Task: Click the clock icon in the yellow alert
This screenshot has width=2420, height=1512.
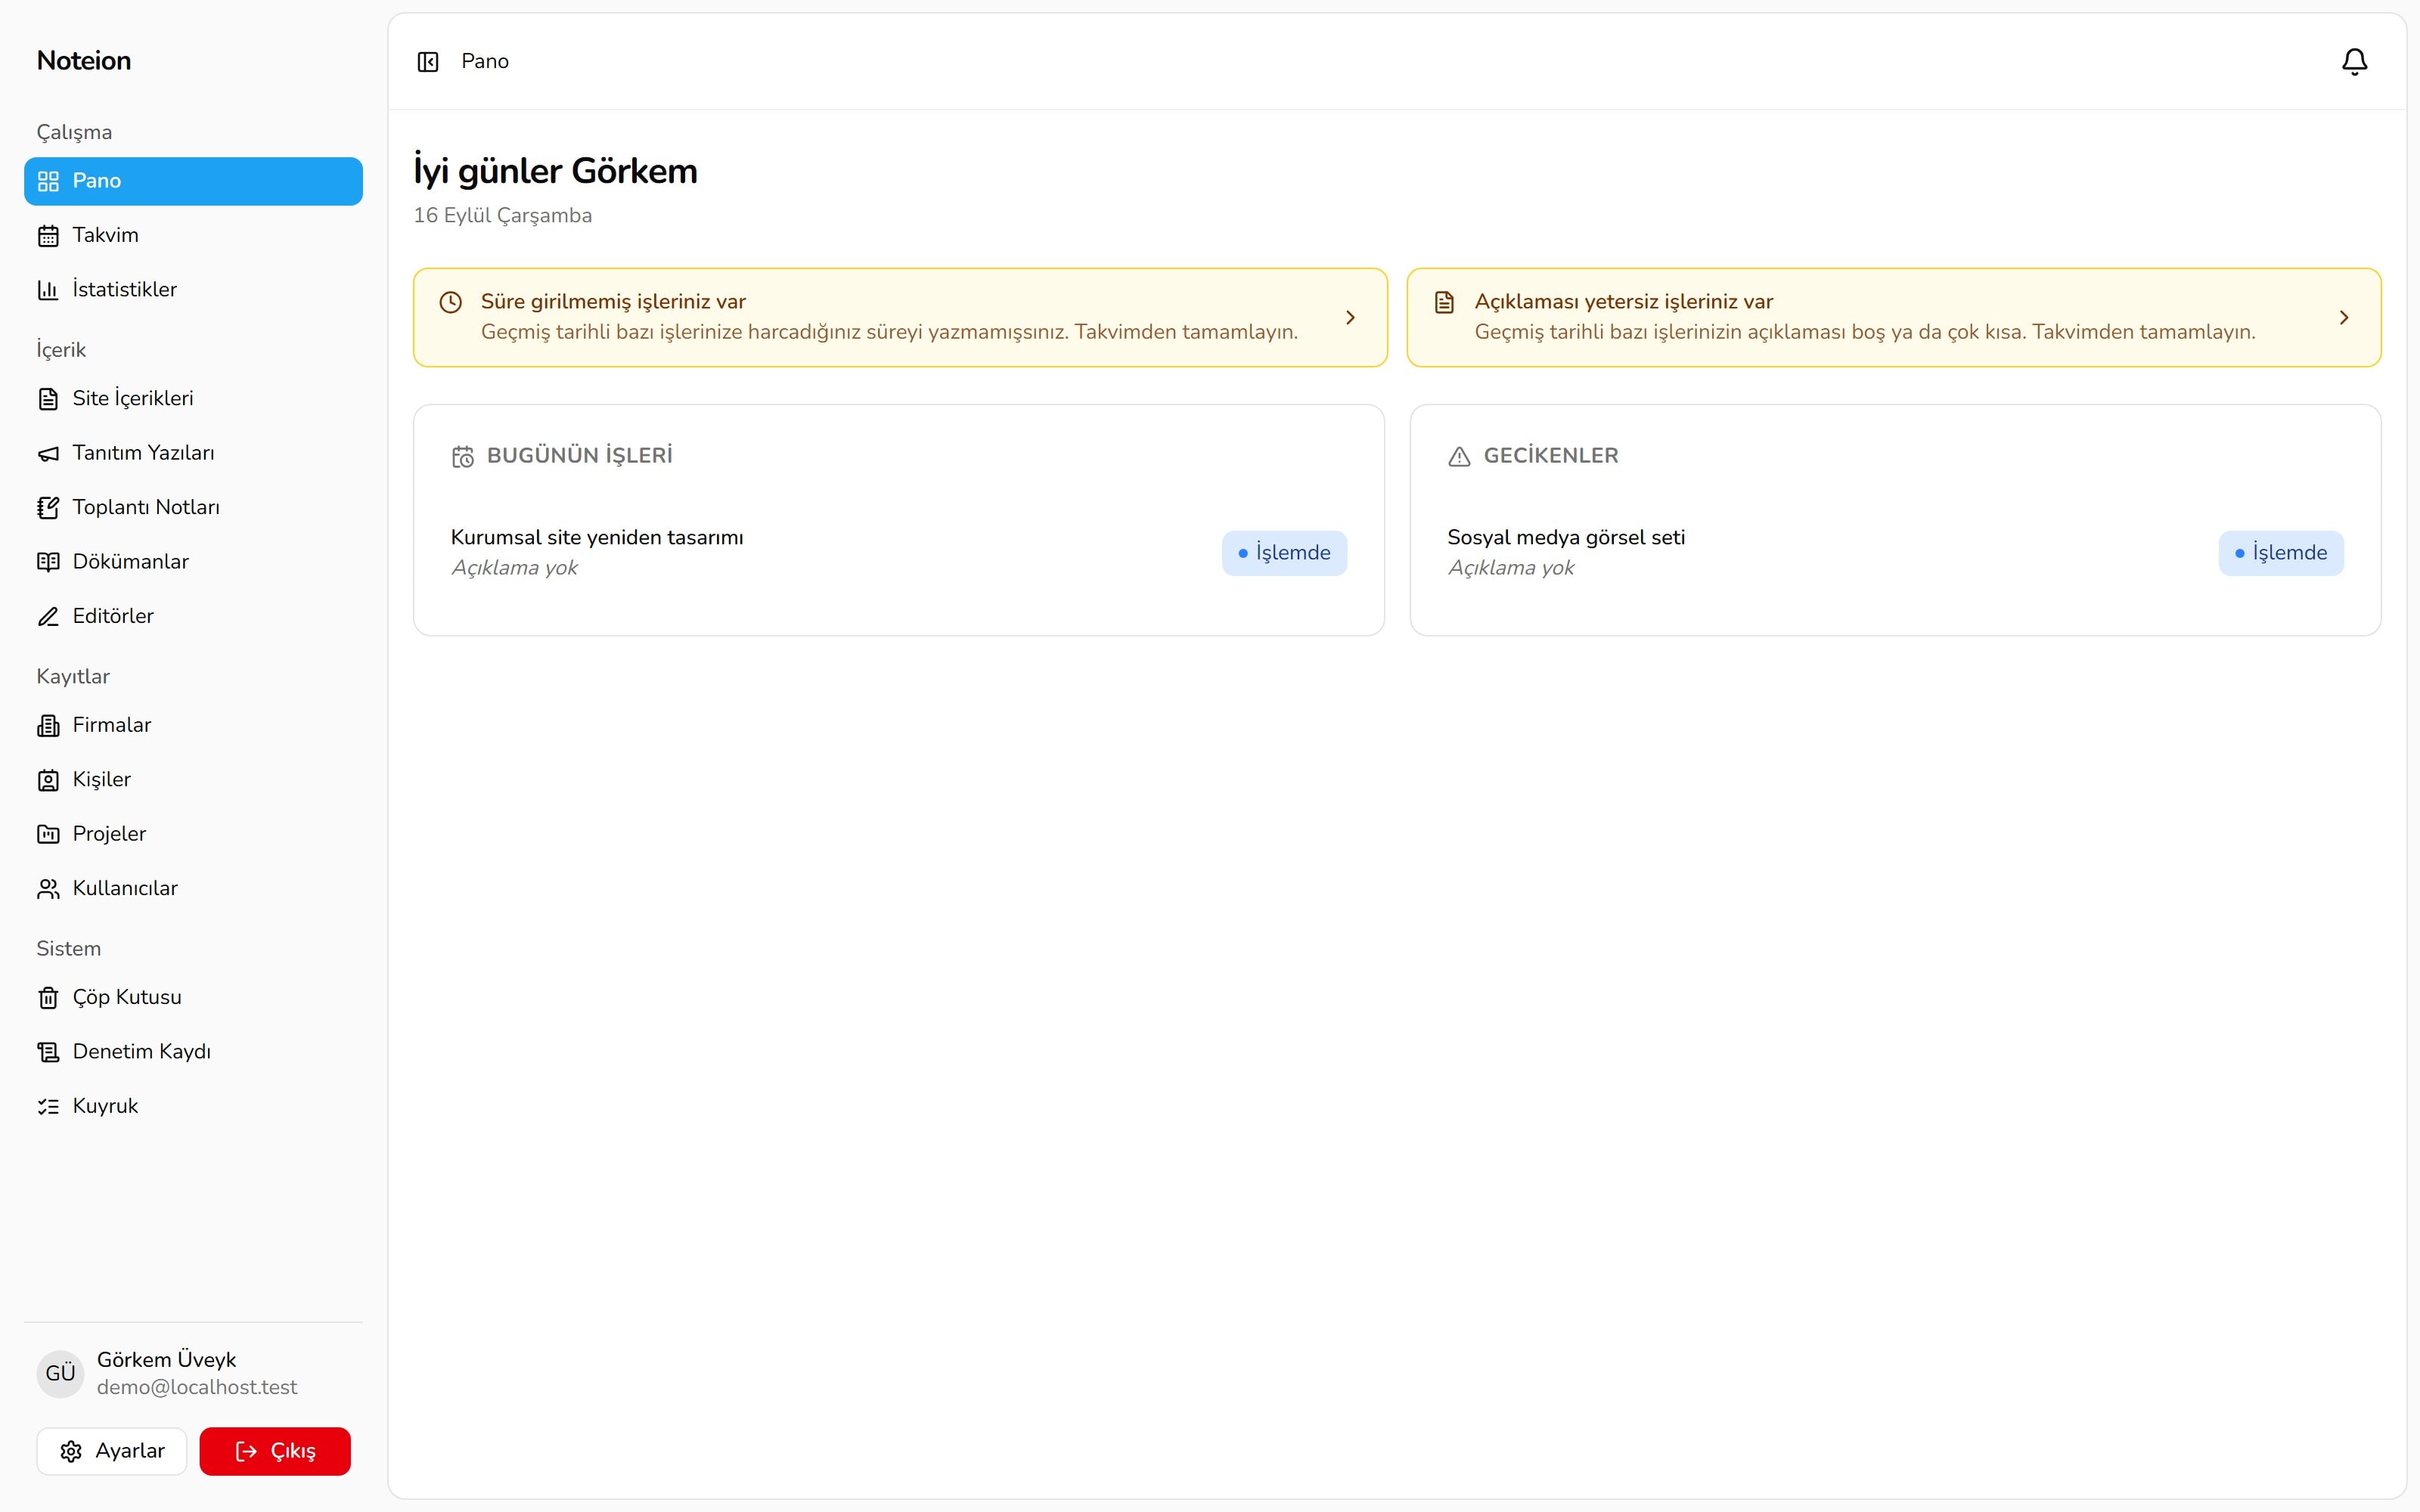Action: coord(451,302)
